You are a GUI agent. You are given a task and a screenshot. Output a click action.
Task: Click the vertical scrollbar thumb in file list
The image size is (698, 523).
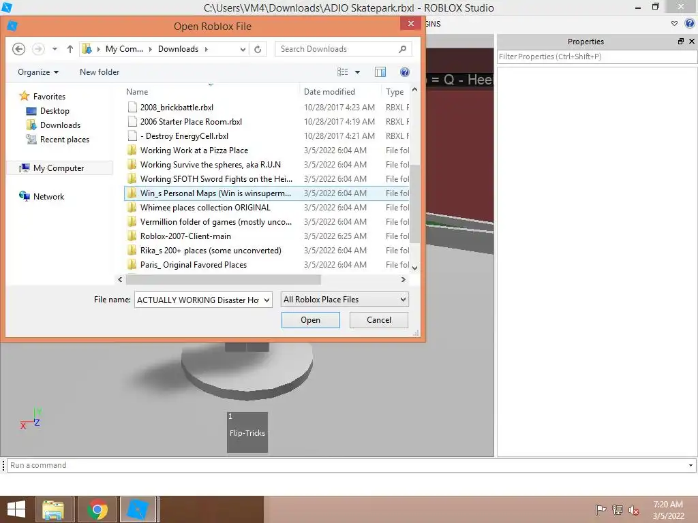click(x=415, y=204)
